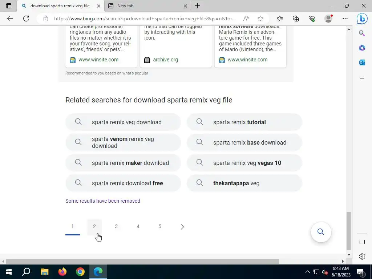Open Windows taskbar search
Screen dimensions: 372x279
pyautogui.click(x=26, y=272)
